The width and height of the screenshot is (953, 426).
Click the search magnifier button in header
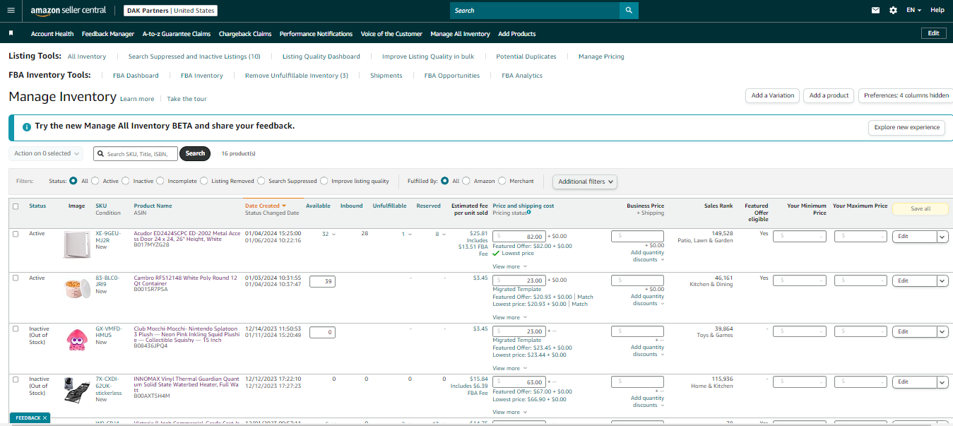pyautogui.click(x=629, y=11)
